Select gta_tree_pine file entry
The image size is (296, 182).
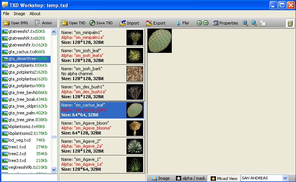[x=26, y=120]
